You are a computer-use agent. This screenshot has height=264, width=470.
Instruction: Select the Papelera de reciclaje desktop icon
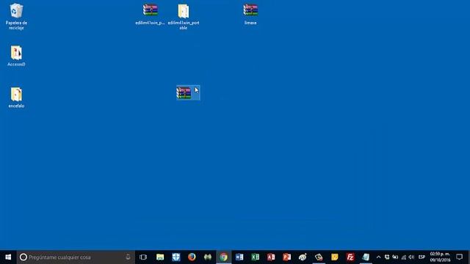(16, 16)
